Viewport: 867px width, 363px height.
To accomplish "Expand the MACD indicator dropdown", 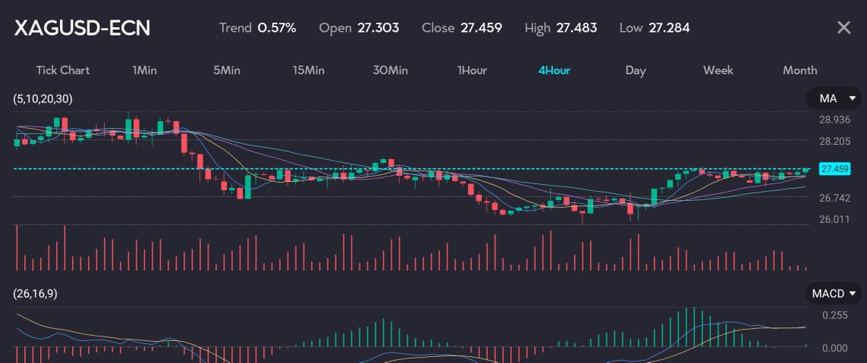I will 834,293.
